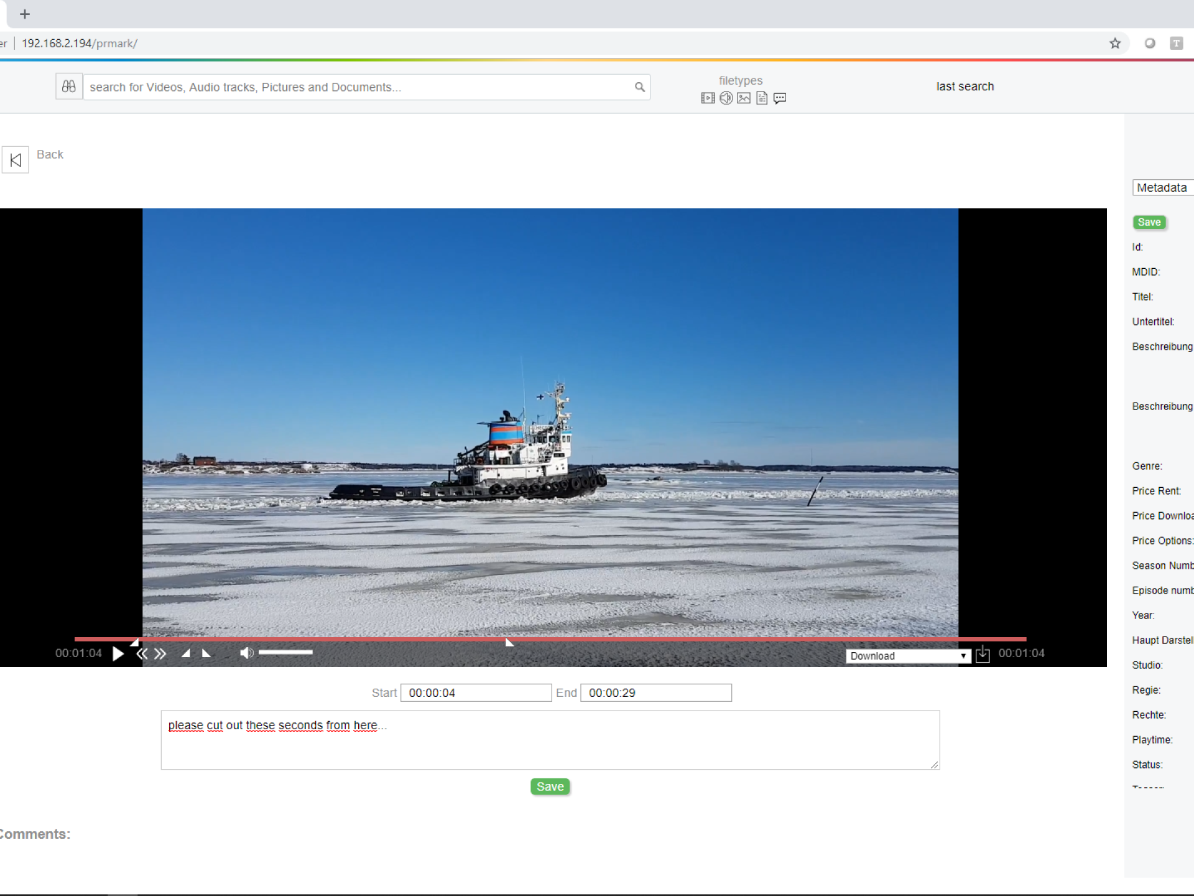Viewport: 1194px width, 896px height.
Task: Click the binoculars search icon
Action: click(x=69, y=86)
